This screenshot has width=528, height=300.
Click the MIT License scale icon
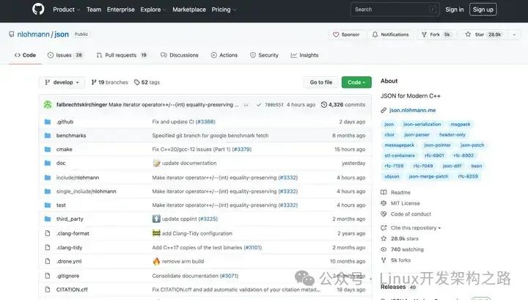pyautogui.click(x=384, y=203)
